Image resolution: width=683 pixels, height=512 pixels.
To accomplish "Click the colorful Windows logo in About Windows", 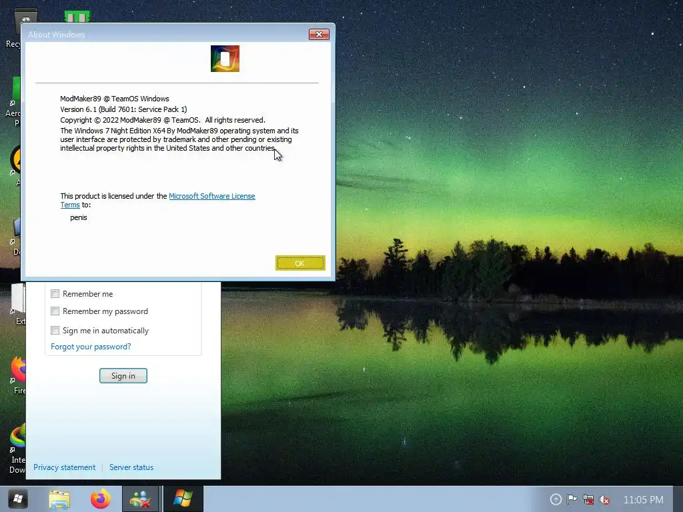I will 225,59.
